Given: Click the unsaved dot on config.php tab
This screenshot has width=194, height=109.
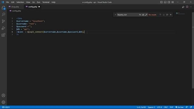Looking at the screenshot, I should click(39, 7).
